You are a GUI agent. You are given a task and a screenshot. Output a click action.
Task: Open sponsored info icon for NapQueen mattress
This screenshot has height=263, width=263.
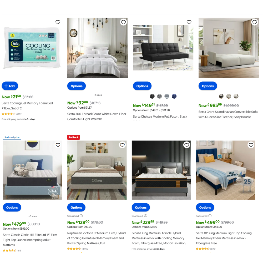(81, 216)
